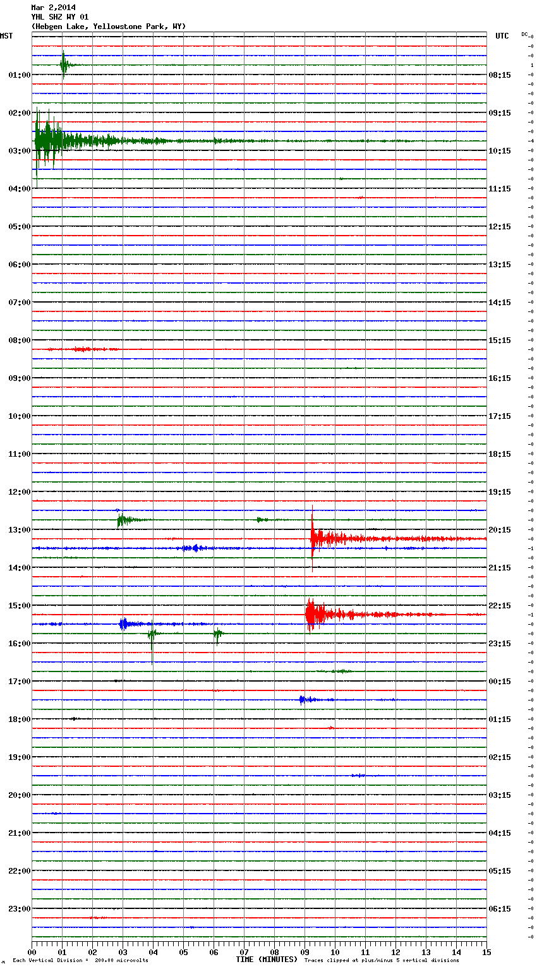The height and width of the screenshot is (969, 537).
Task: Click the 18:15 UTC time label
Action: coord(500,454)
